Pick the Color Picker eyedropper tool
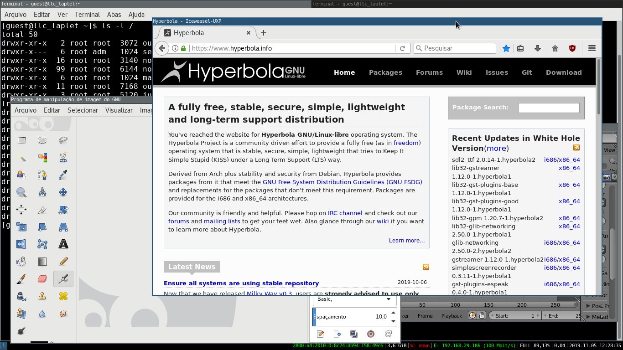 pos(63,175)
